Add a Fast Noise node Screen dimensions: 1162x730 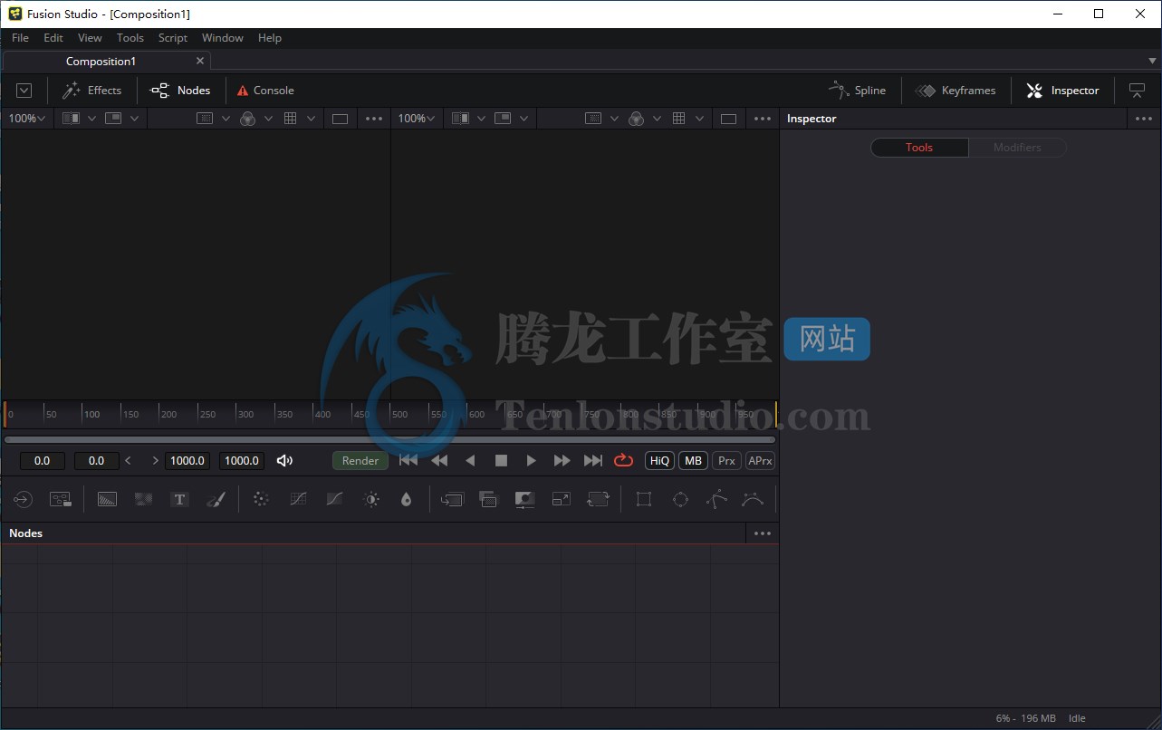point(143,499)
